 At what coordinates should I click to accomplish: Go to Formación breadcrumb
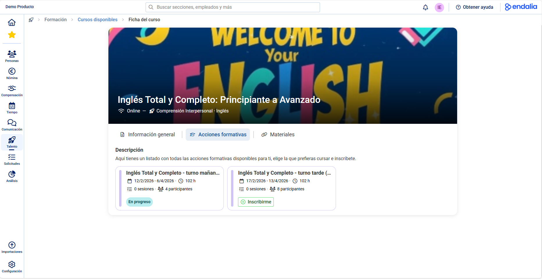pos(56,19)
